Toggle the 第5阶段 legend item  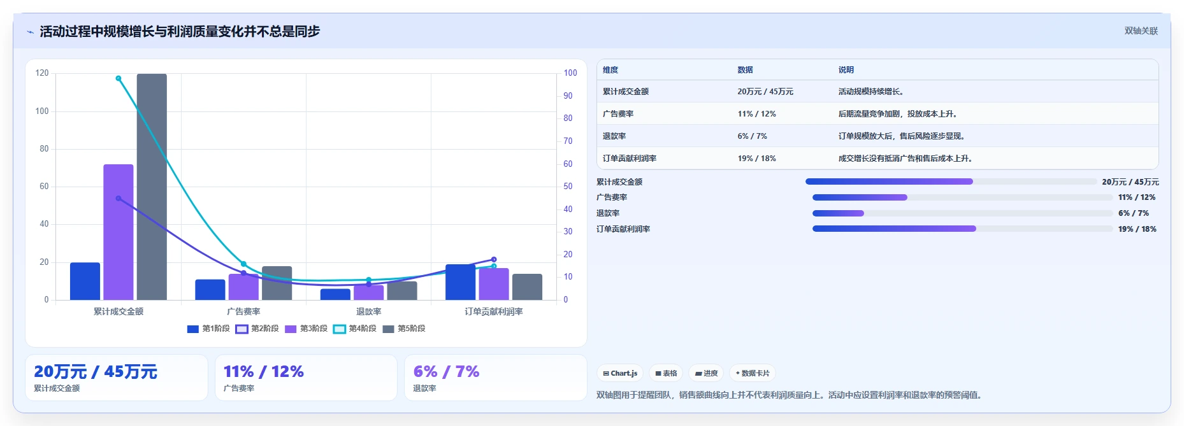pos(404,329)
